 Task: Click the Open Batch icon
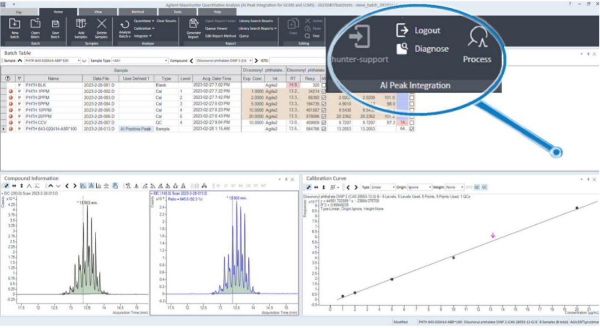[x=35, y=24]
